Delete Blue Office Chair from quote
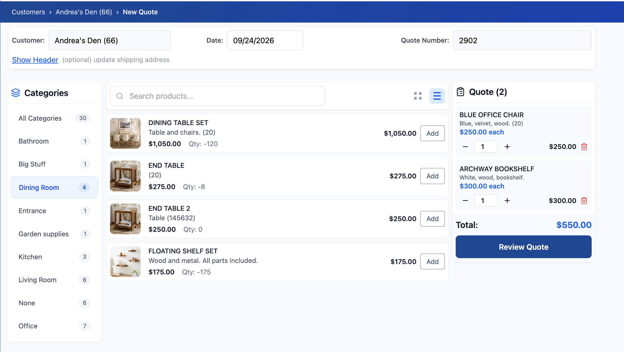 click(584, 147)
